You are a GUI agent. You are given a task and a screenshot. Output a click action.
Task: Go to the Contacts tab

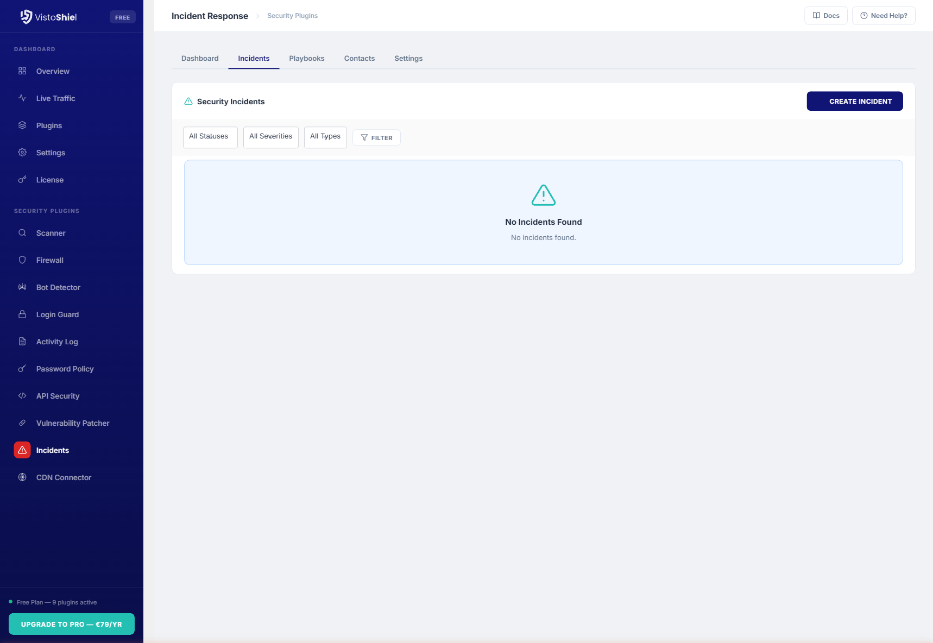pos(360,58)
